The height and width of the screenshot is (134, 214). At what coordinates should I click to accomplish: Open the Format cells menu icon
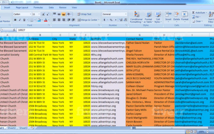(185, 15)
